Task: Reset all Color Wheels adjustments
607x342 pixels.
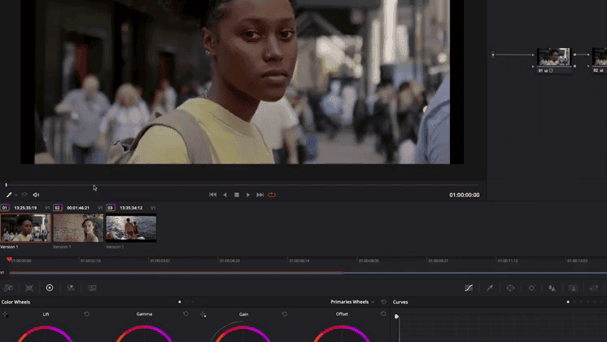Action: [383, 302]
